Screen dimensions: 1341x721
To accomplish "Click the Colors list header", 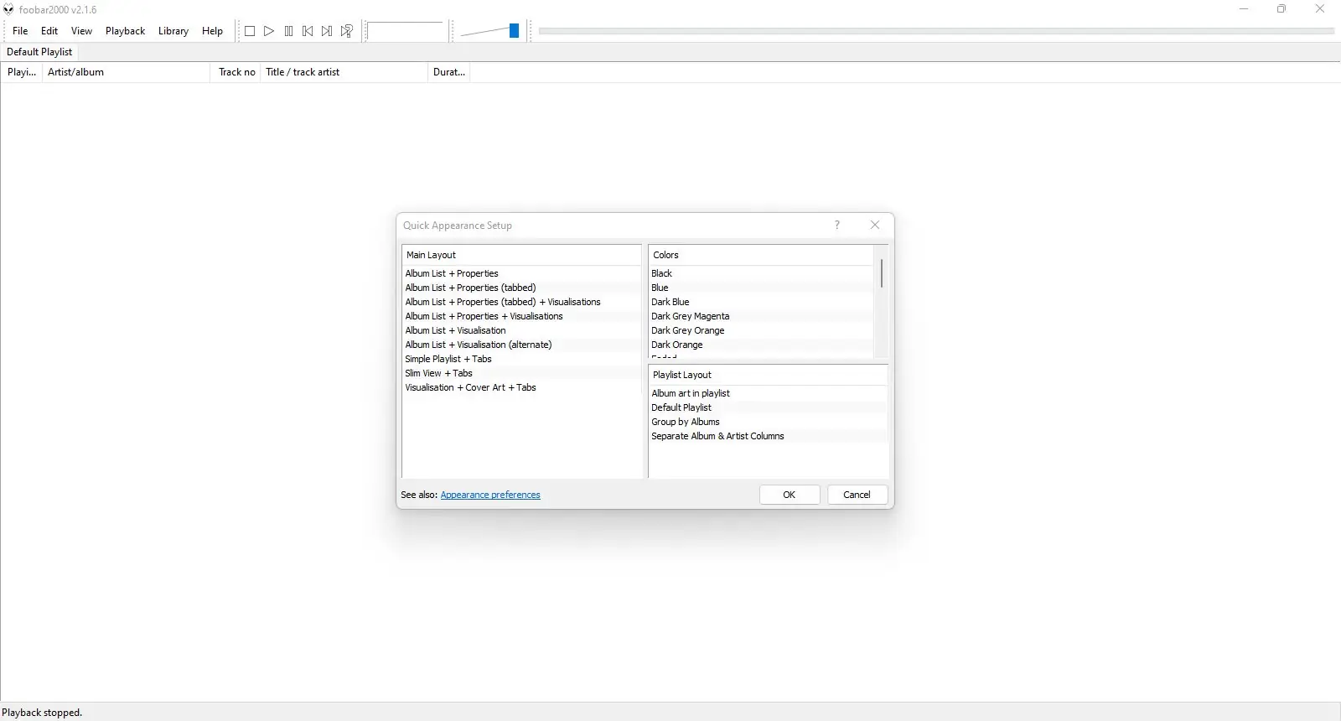I will [x=761, y=255].
